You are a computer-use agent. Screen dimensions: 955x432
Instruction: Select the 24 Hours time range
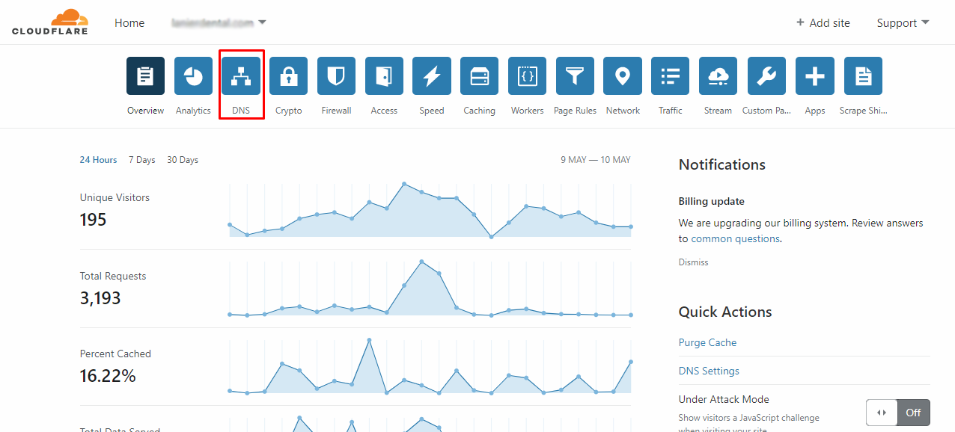point(99,160)
